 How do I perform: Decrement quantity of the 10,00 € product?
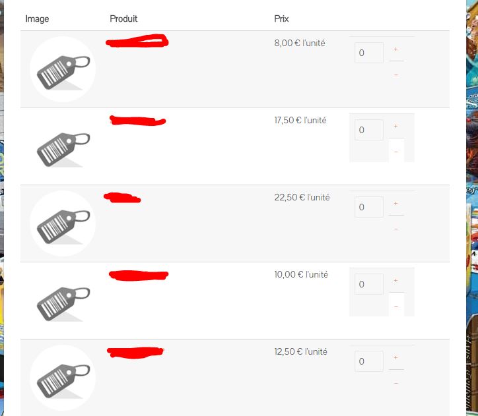396,306
